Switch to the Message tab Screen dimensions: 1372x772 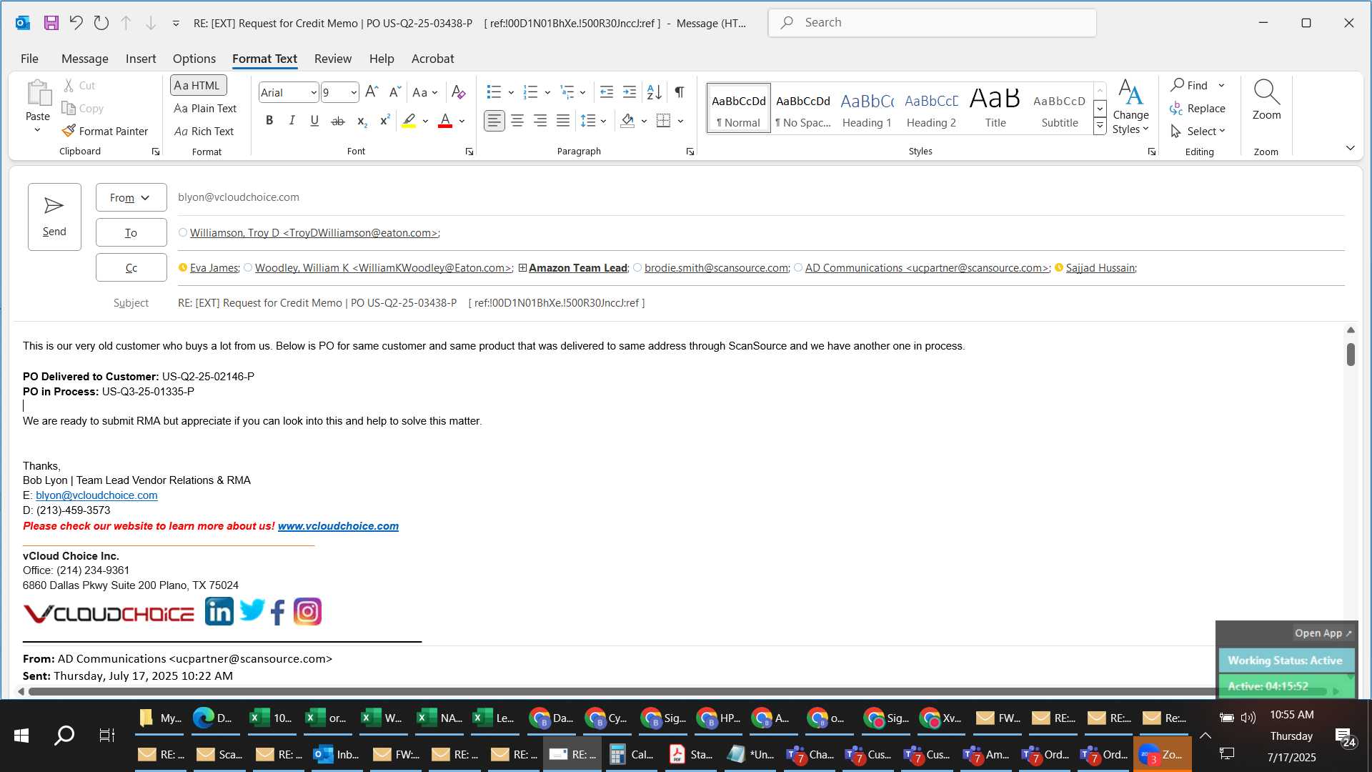(85, 59)
